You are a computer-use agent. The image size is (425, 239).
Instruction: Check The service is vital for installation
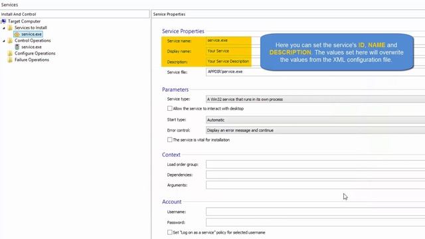pos(170,140)
